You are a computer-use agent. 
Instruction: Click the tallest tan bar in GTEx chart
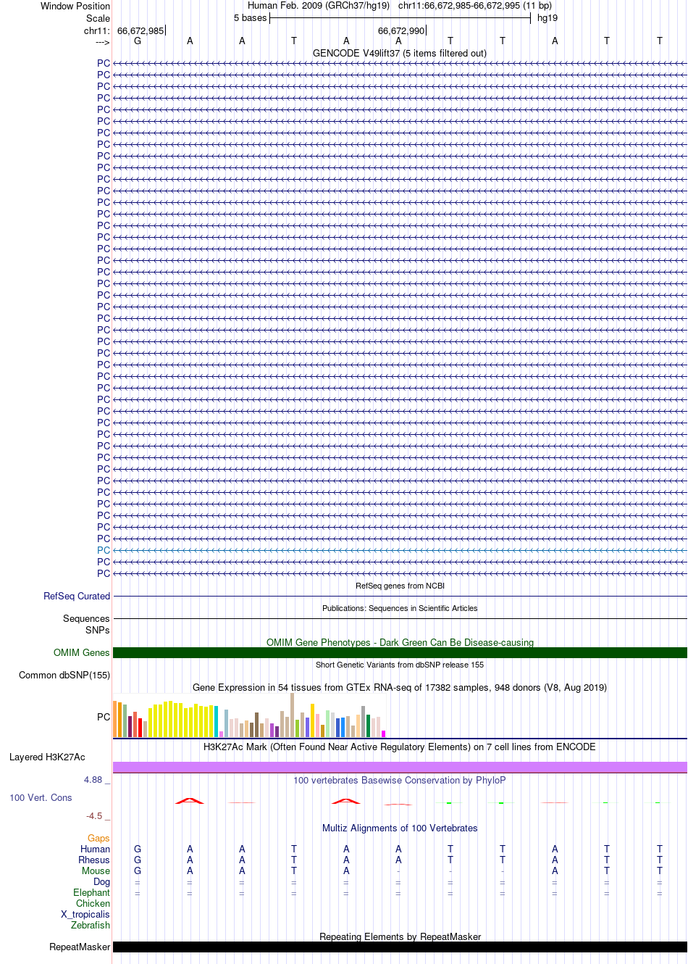[292, 715]
